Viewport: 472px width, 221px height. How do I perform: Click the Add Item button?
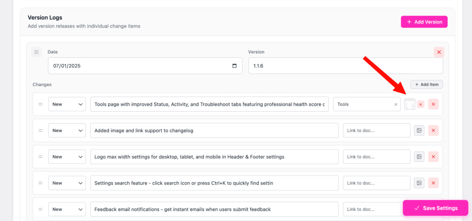click(x=426, y=84)
